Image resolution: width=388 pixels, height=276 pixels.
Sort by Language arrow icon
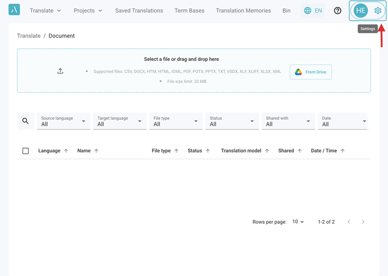point(66,151)
